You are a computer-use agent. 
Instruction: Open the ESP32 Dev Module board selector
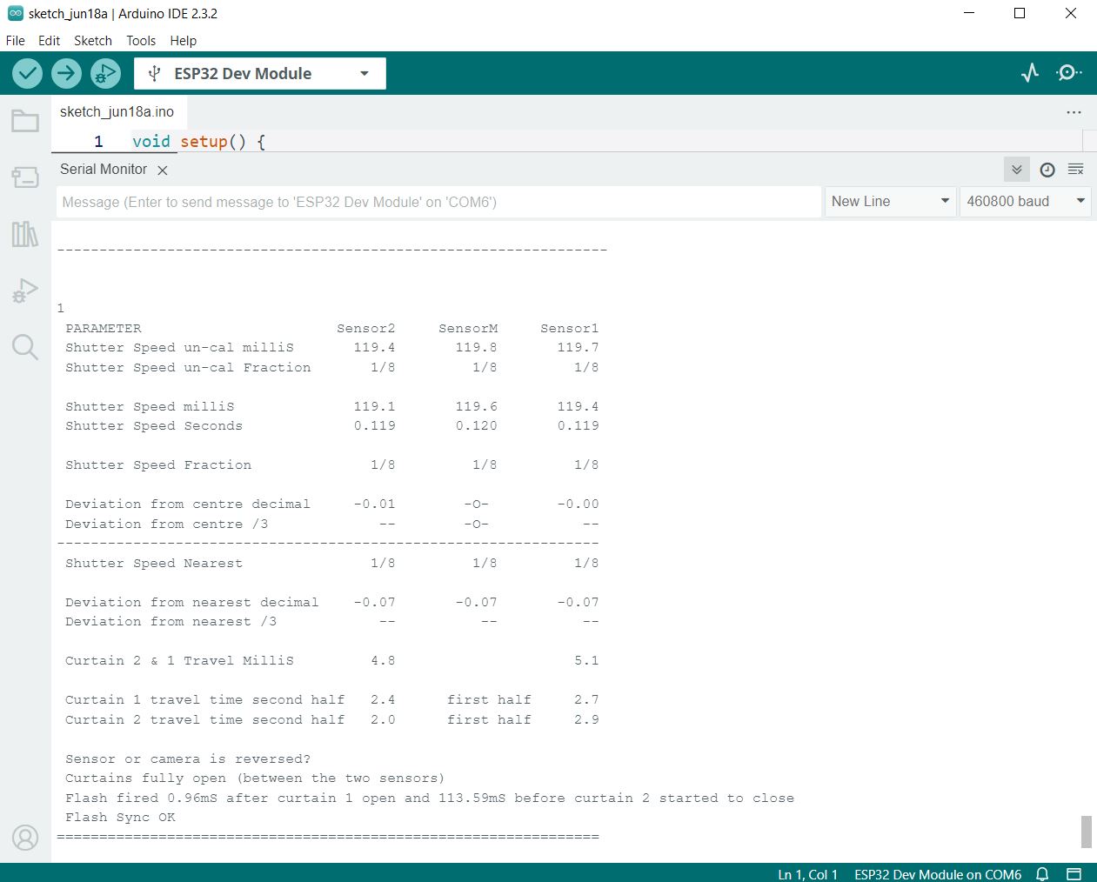click(x=260, y=74)
